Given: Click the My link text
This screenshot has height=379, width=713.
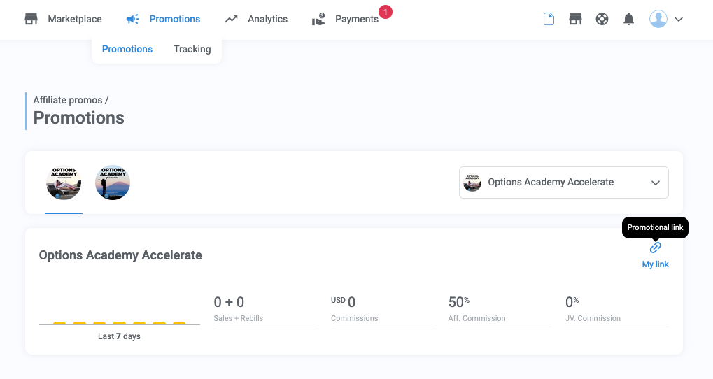Looking at the screenshot, I should pos(655,264).
